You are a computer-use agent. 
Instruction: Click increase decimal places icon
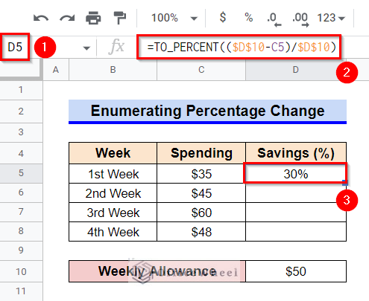coord(300,19)
